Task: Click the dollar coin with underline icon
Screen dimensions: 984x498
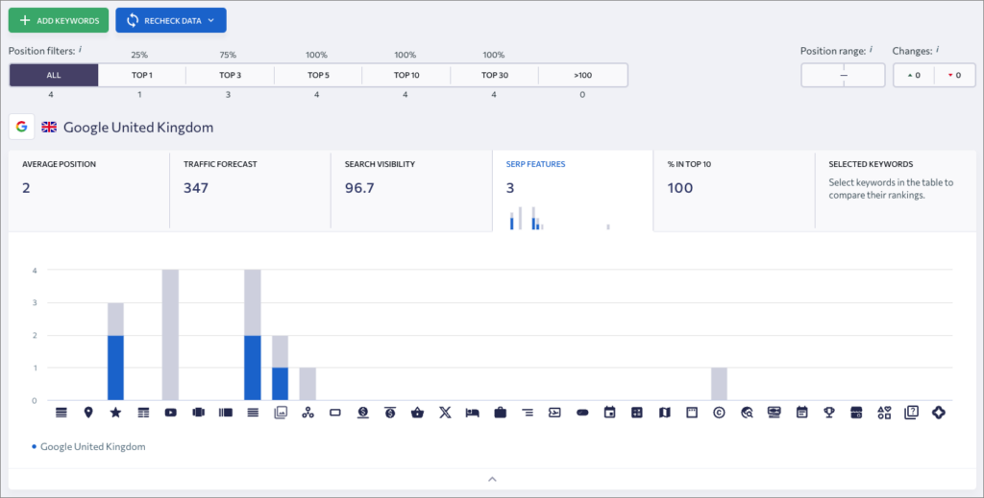Action: click(362, 413)
